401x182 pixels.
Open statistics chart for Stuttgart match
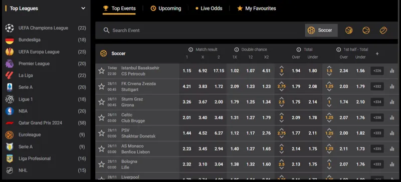click(x=392, y=86)
